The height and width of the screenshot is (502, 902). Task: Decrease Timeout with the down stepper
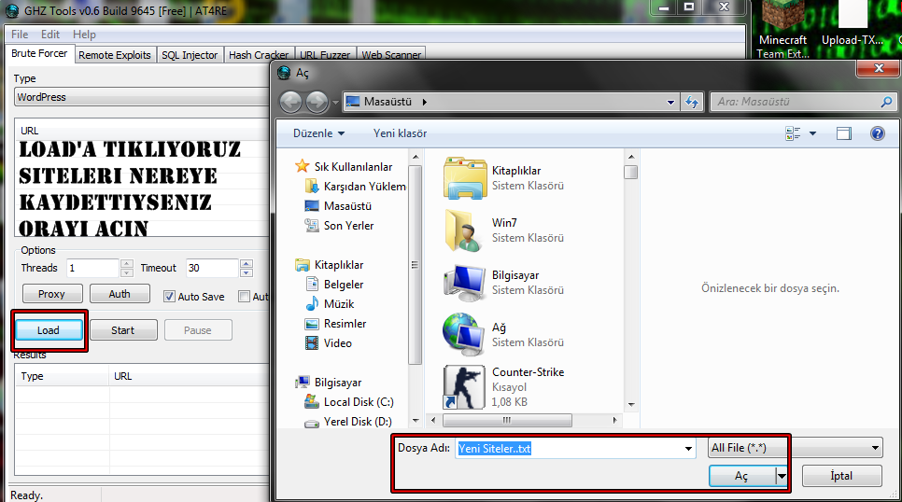(x=247, y=272)
